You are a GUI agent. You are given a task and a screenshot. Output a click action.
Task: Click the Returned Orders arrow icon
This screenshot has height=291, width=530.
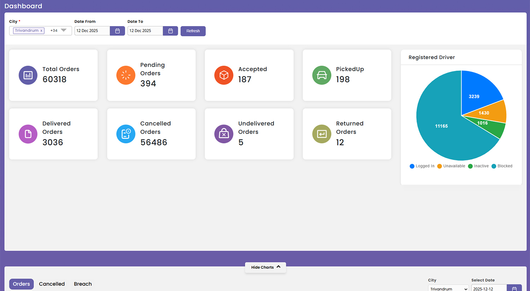pyautogui.click(x=322, y=134)
